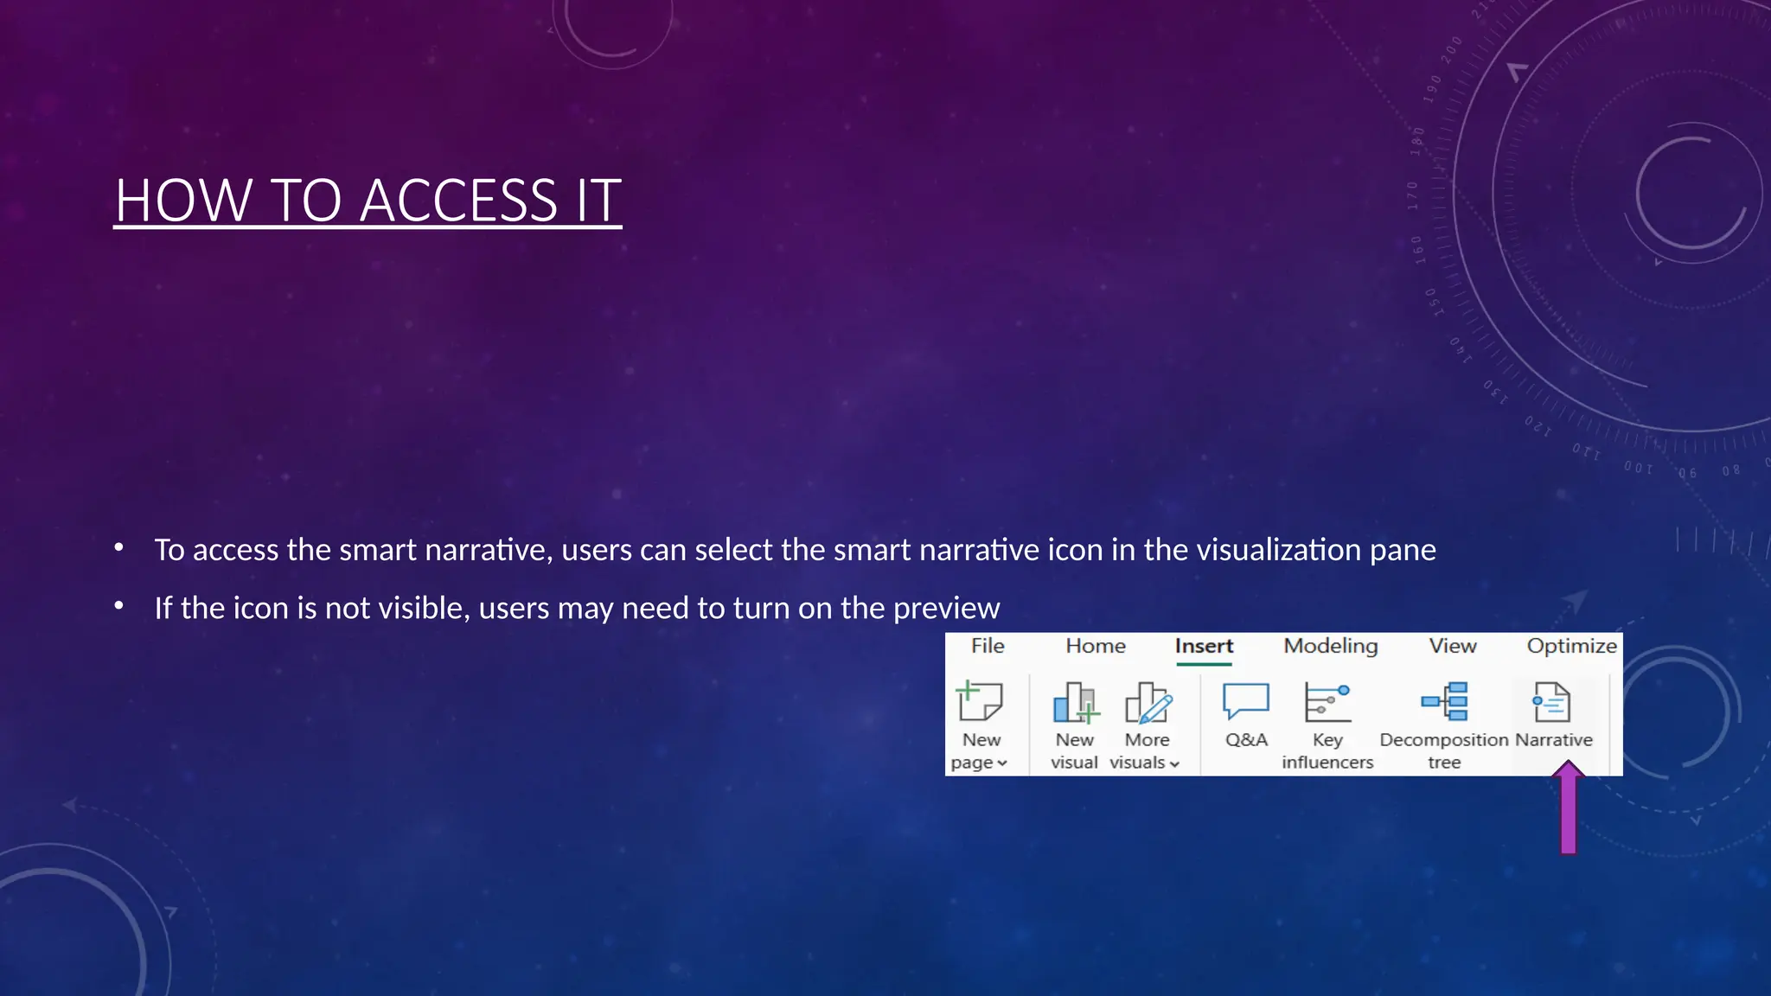Select the Insert ribbon tab
Viewport: 1771px width, 996px height.
(x=1204, y=647)
